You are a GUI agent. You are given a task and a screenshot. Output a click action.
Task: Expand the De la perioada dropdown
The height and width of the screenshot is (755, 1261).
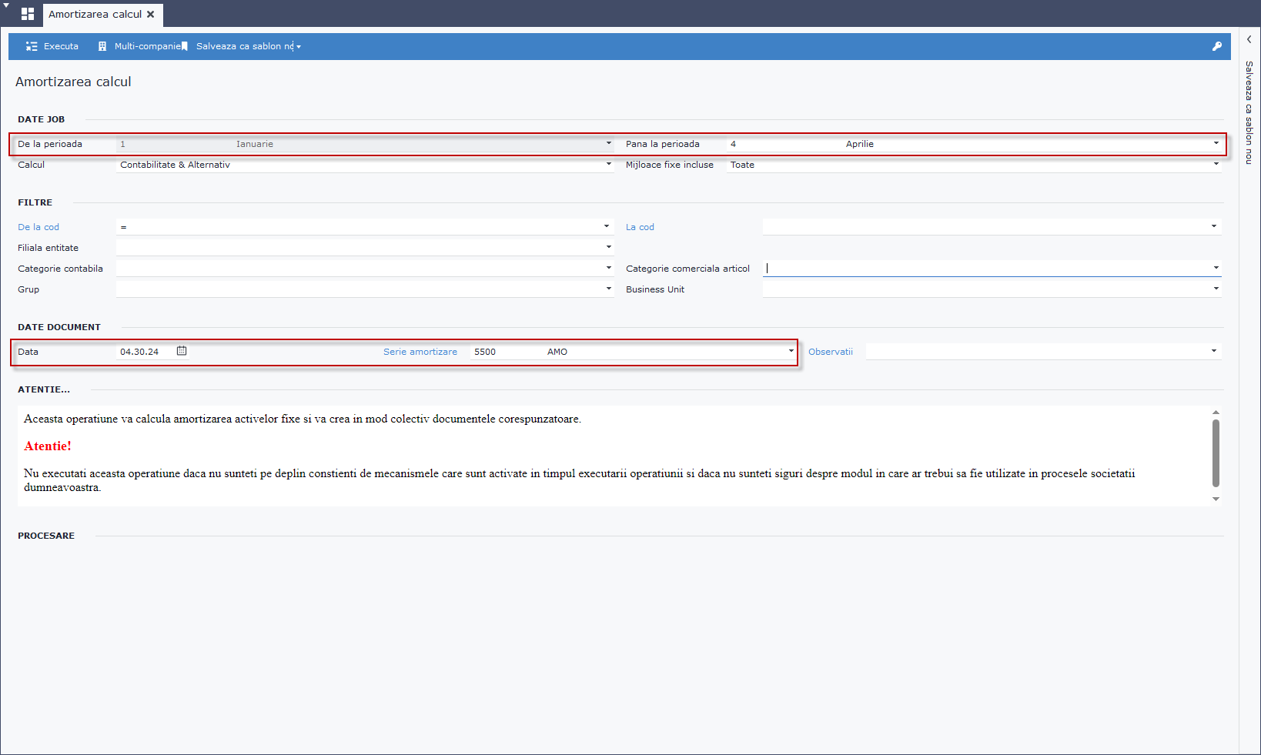point(608,143)
